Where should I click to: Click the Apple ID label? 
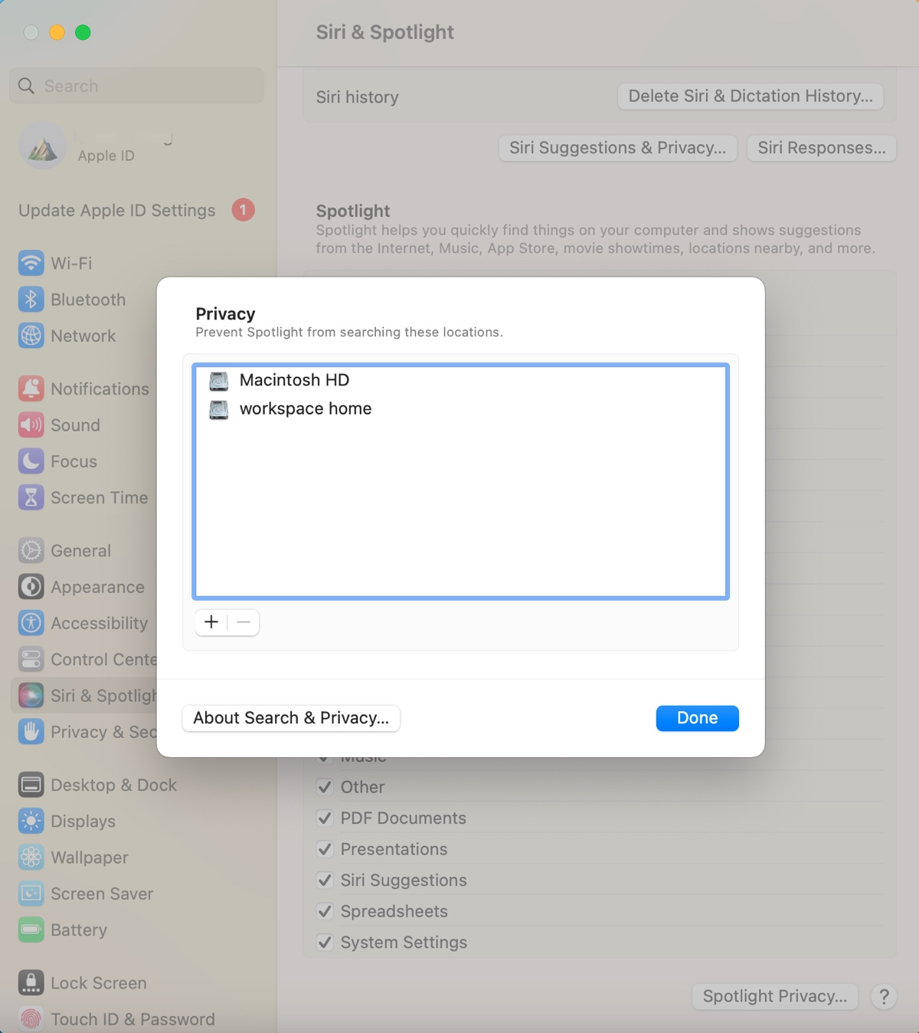[106, 156]
